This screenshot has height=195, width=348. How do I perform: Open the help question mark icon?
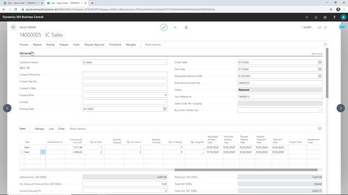click(x=334, y=17)
